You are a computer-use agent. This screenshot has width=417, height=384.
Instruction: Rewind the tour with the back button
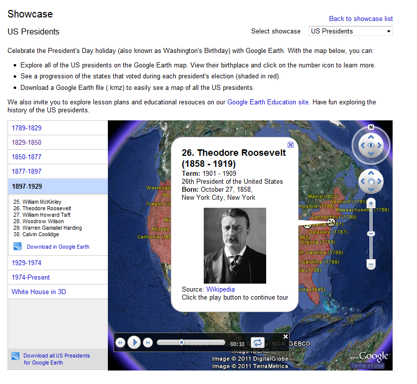(120, 343)
